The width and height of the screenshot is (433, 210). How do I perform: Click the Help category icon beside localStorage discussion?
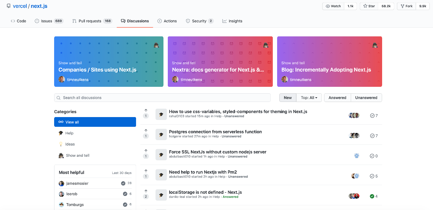[x=161, y=195]
